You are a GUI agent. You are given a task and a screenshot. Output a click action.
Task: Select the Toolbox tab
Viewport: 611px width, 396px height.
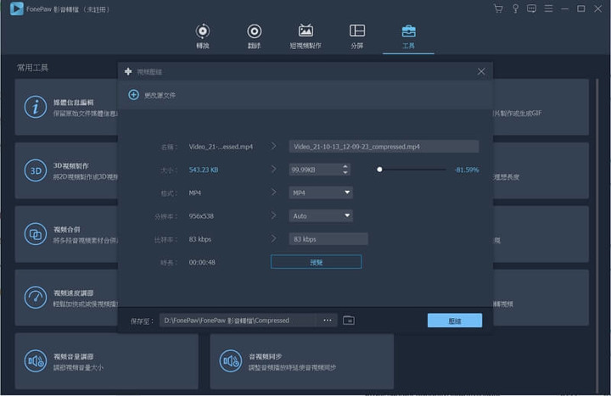pos(408,36)
